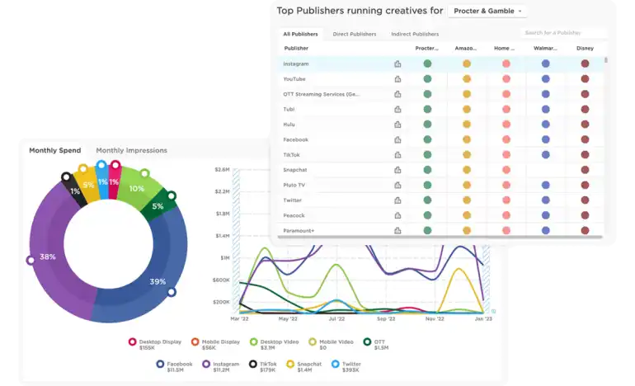This screenshot has height=386, width=635.
Task: Click the Home column header
Action: pos(504,48)
